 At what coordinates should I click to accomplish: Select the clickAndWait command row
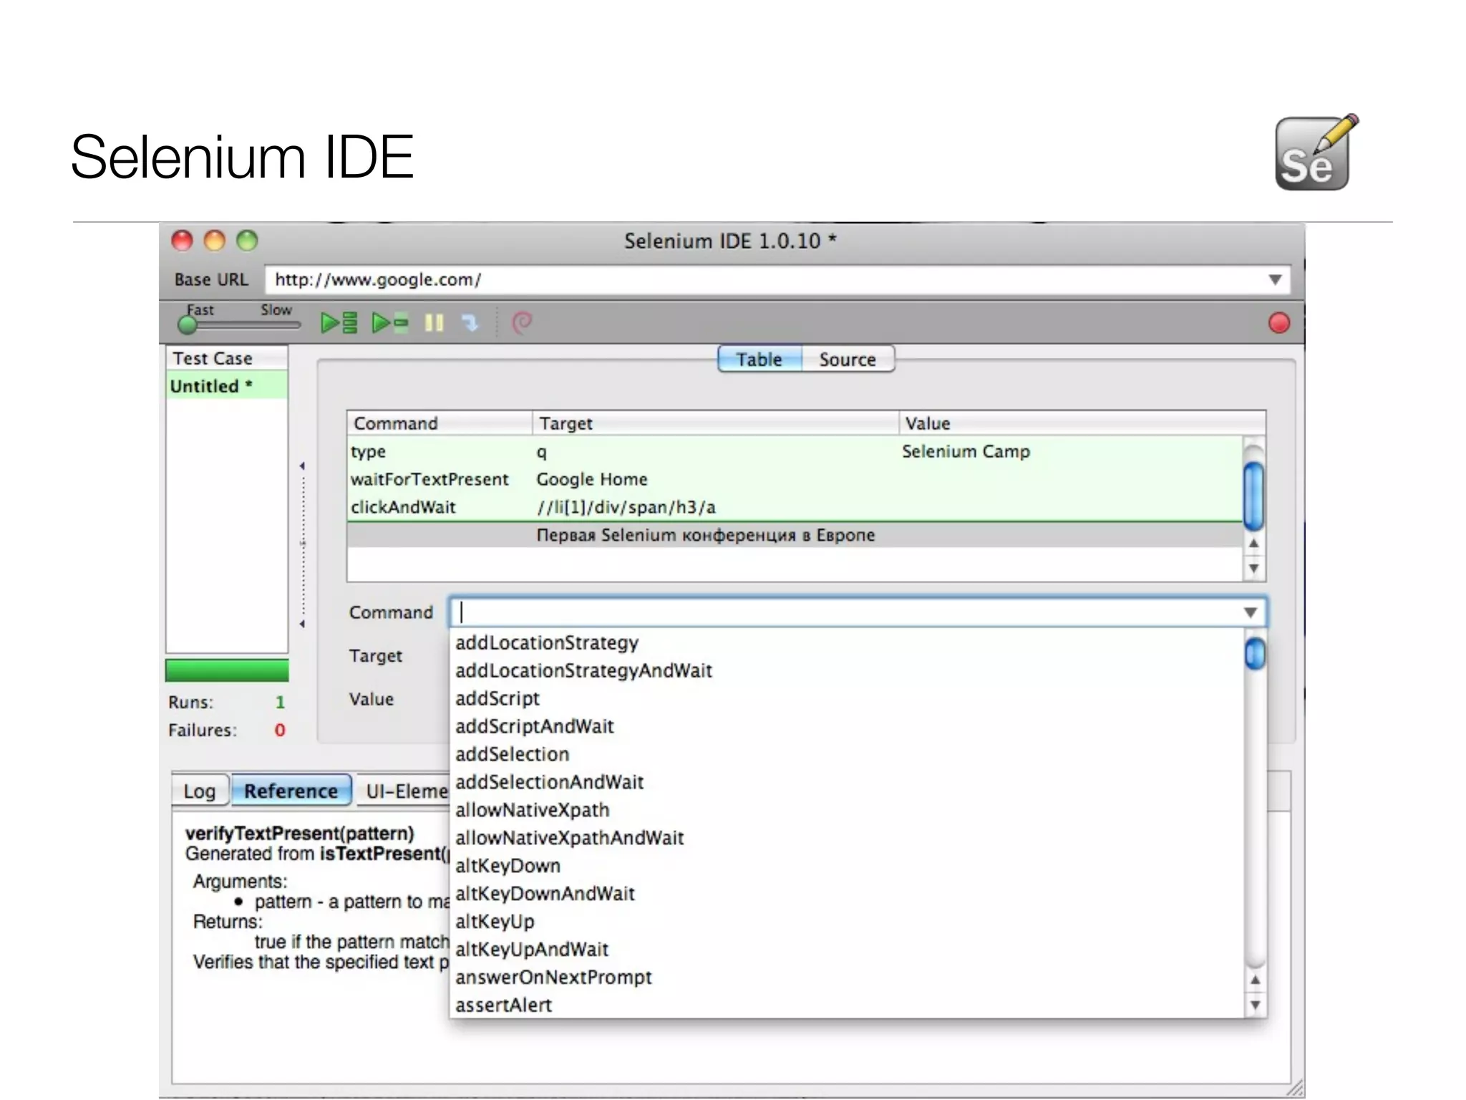click(x=795, y=507)
